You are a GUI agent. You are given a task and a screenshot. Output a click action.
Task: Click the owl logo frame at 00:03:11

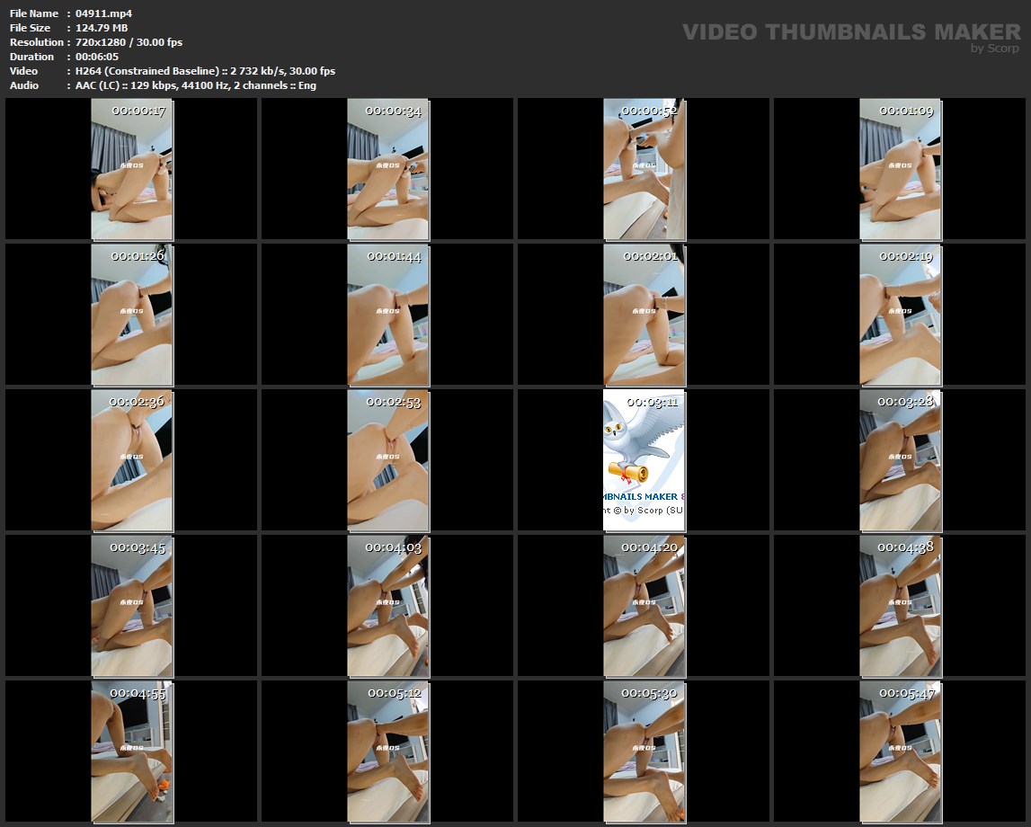pos(644,460)
